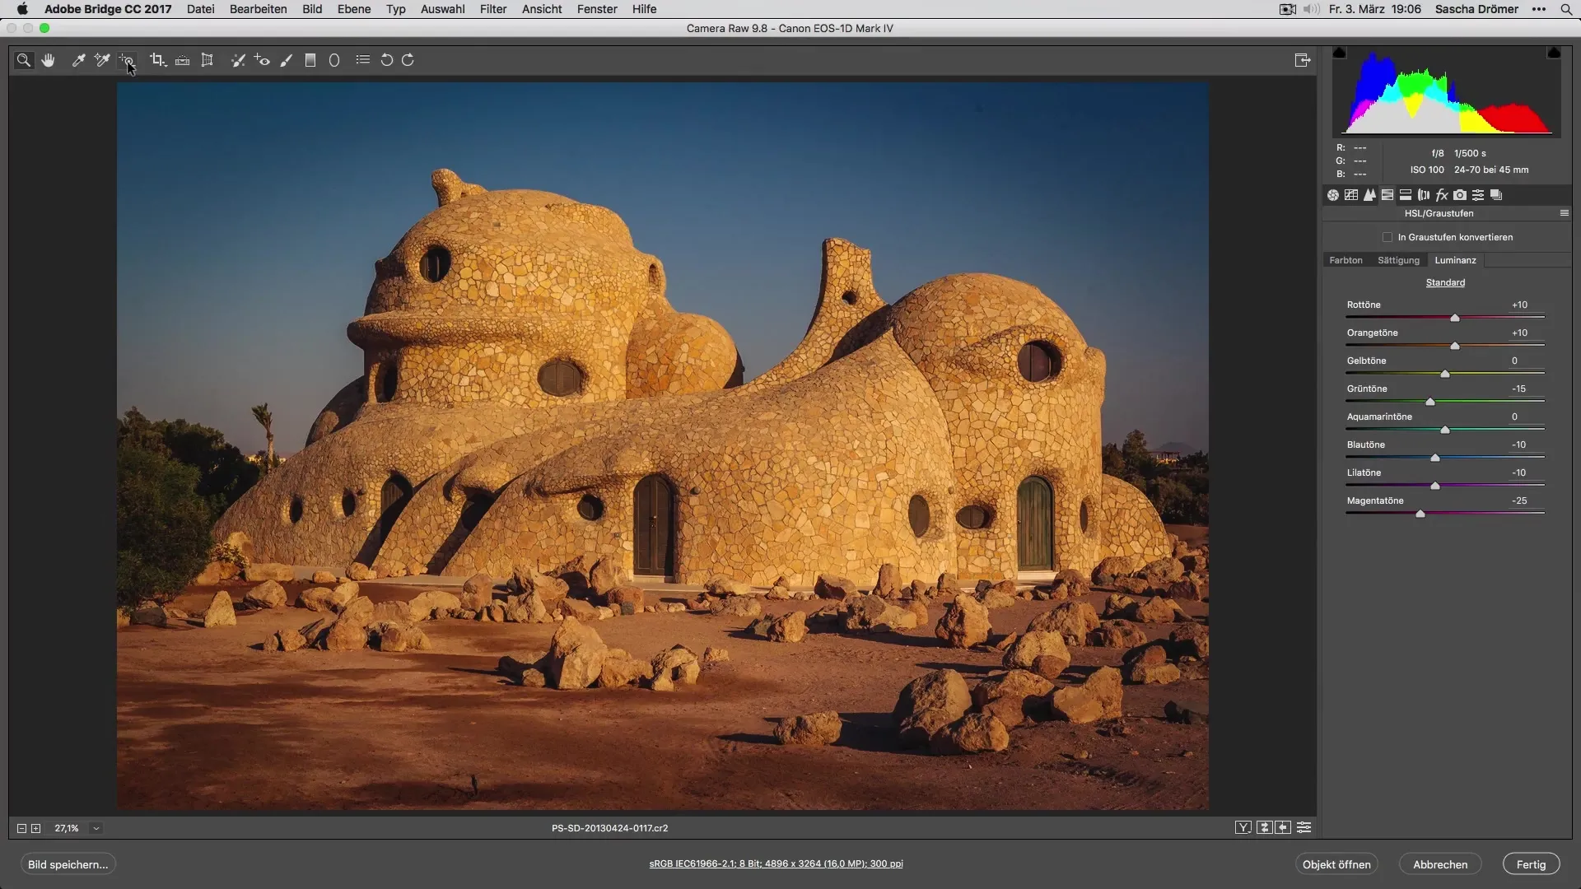Open the Fenster menu
1581x889 pixels.
(x=597, y=9)
